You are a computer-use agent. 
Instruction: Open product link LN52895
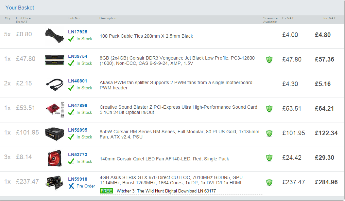pos(78,130)
